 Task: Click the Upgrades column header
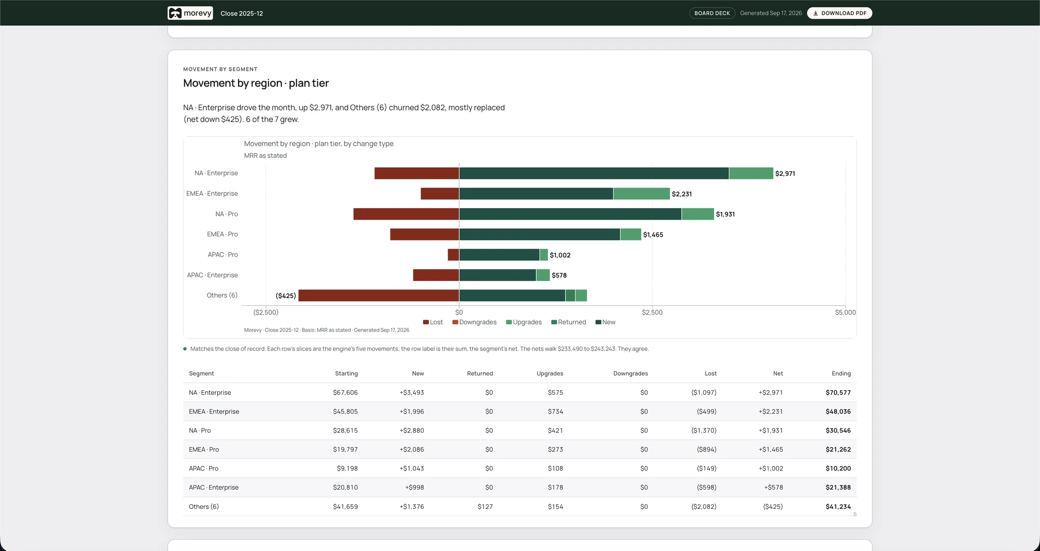(x=550, y=374)
